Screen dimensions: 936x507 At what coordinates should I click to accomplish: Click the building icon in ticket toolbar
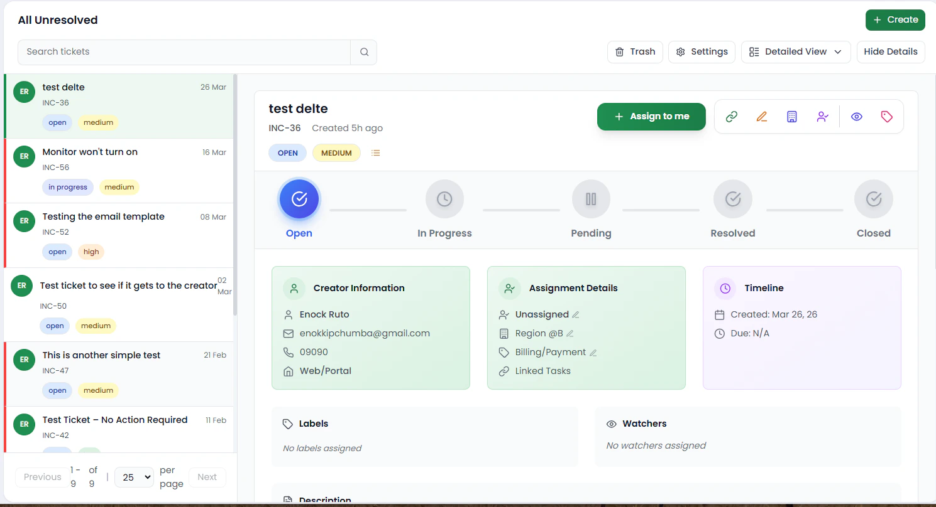[792, 117]
